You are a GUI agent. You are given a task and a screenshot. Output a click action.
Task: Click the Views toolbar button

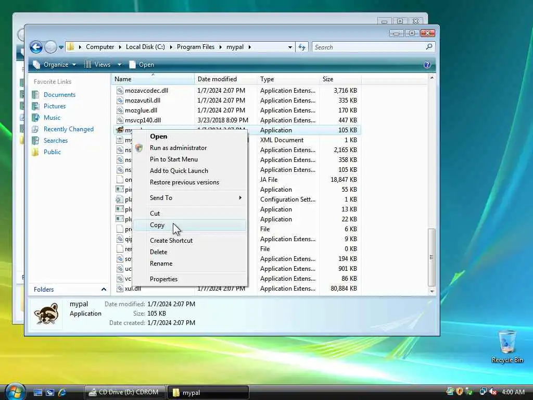pos(98,65)
